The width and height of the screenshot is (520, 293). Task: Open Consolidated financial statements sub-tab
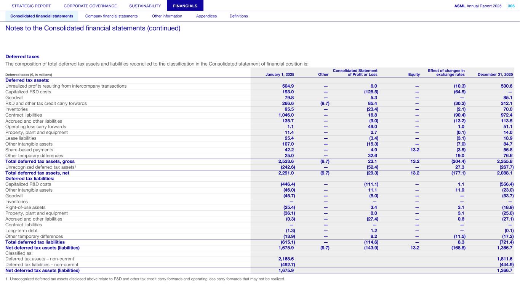pyautogui.click(x=42, y=16)
